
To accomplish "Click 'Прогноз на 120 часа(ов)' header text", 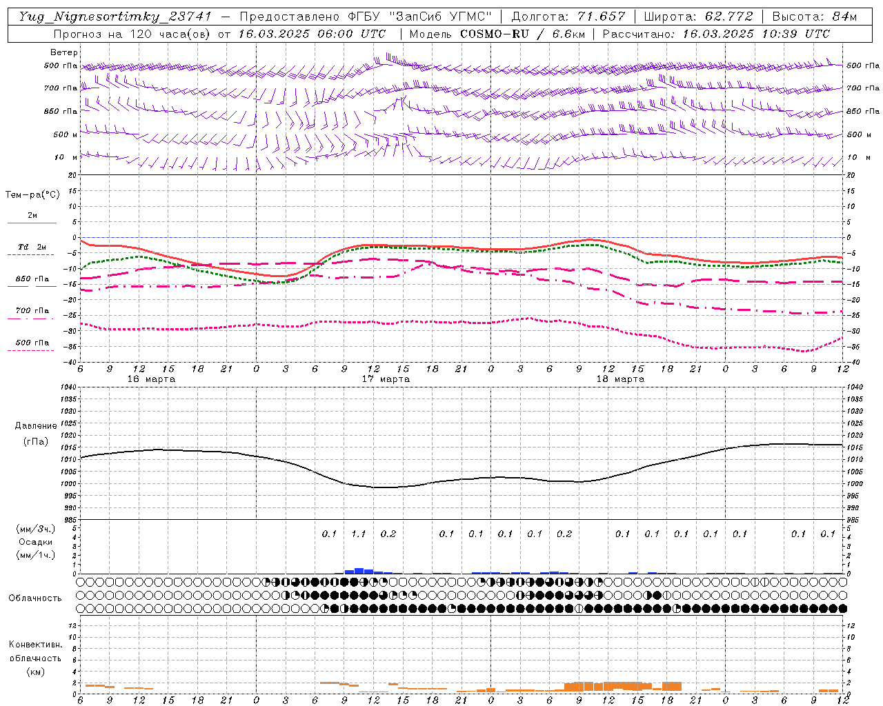I will [x=130, y=34].
